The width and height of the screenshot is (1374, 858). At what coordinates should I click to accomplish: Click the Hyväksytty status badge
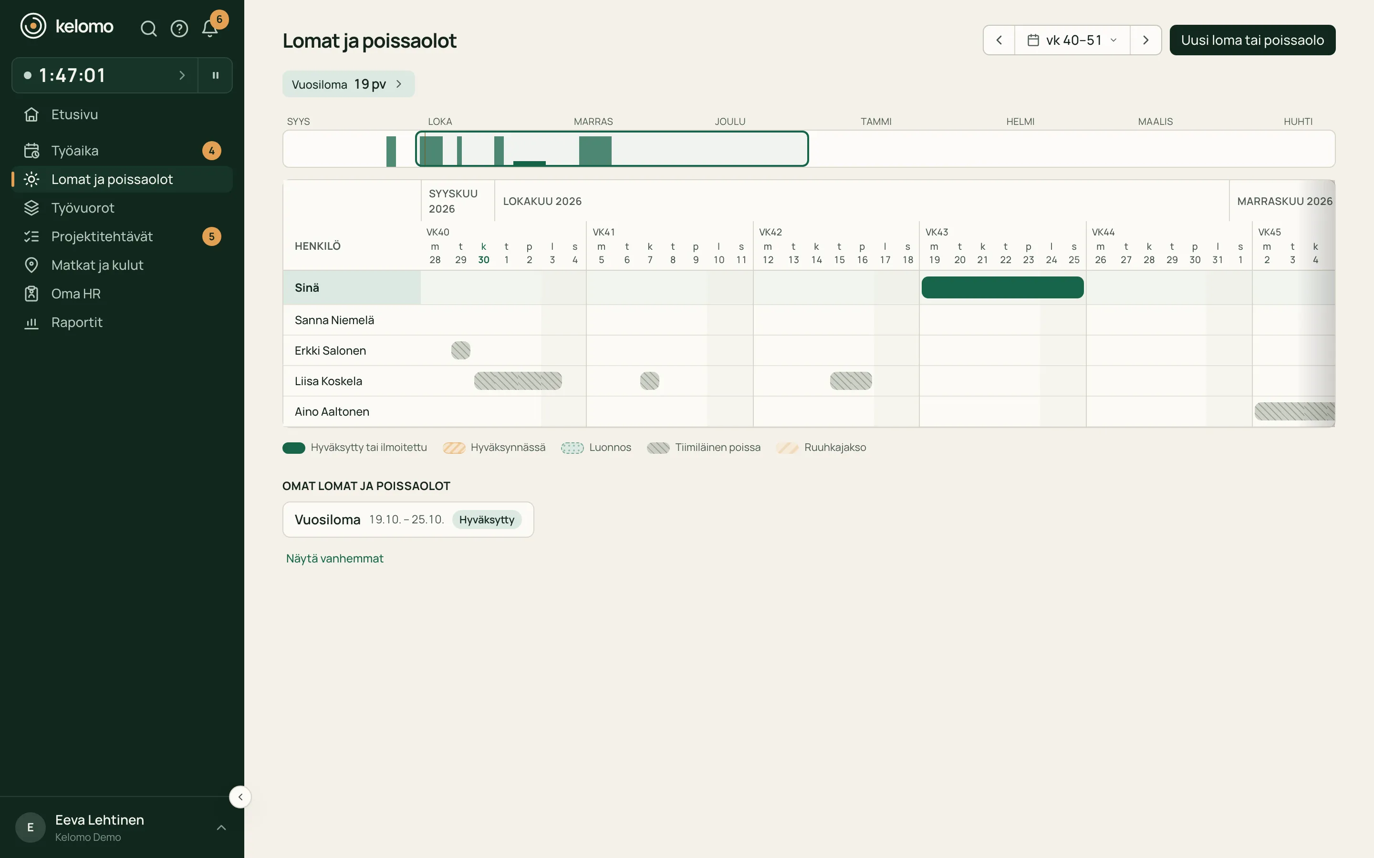487,519
